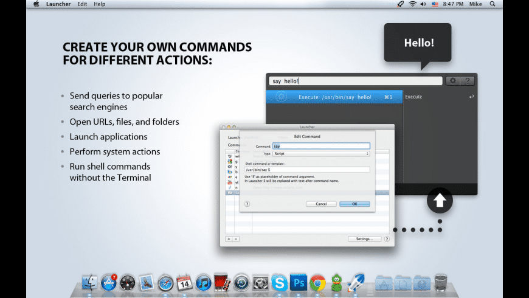
Task: Select the Yahoo 'y' command row
Action: (233, 167)
